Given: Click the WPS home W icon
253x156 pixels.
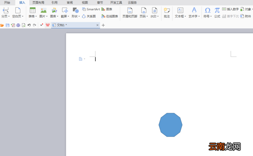Looking at the screenshot, I should tap(48, 25).
